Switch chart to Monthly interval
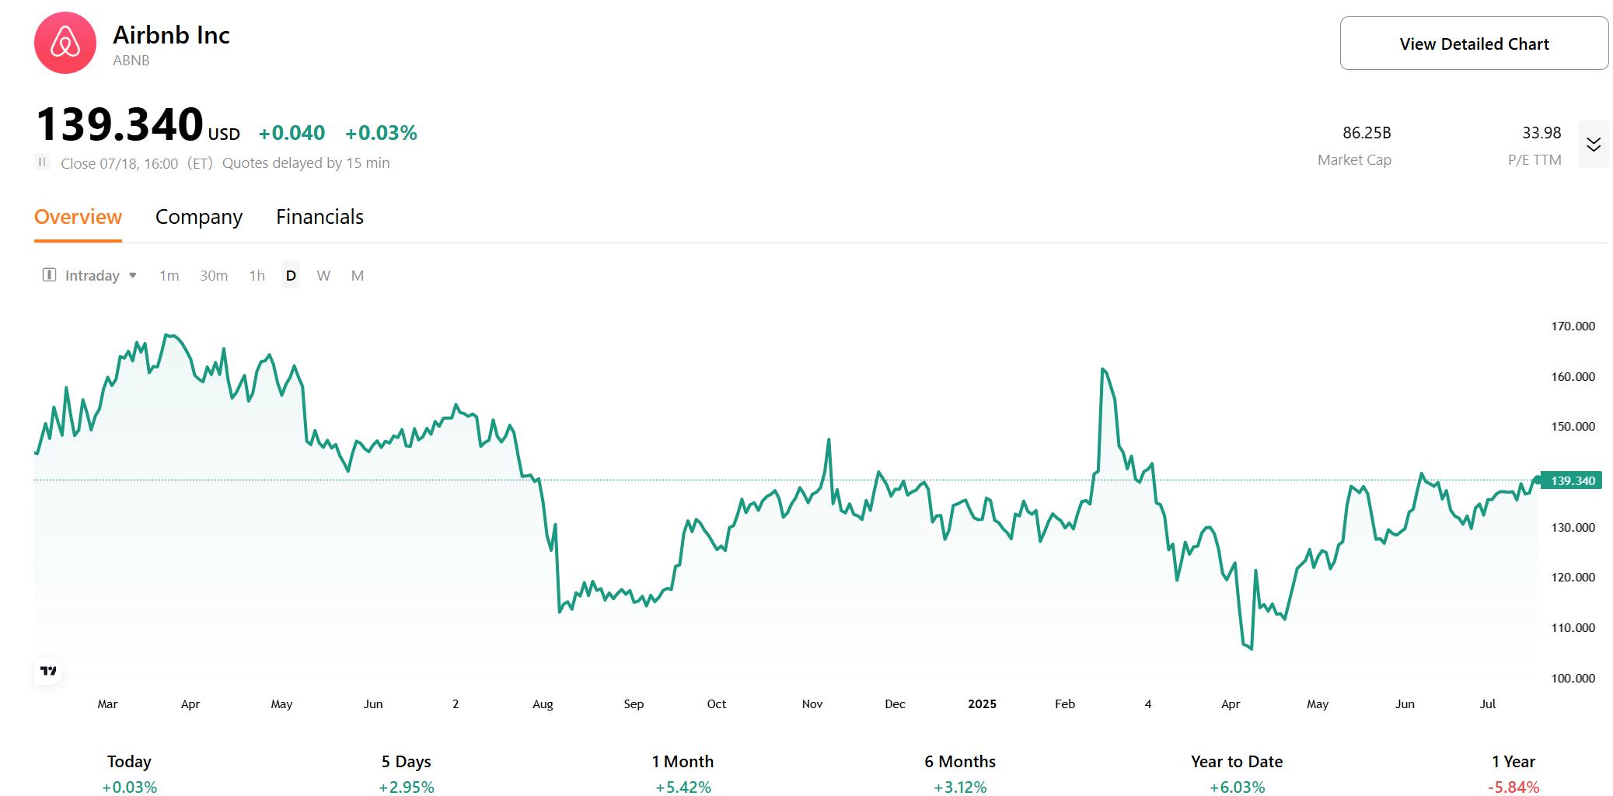The width and height of the screenshot is (1613, 796). [358, 275]
